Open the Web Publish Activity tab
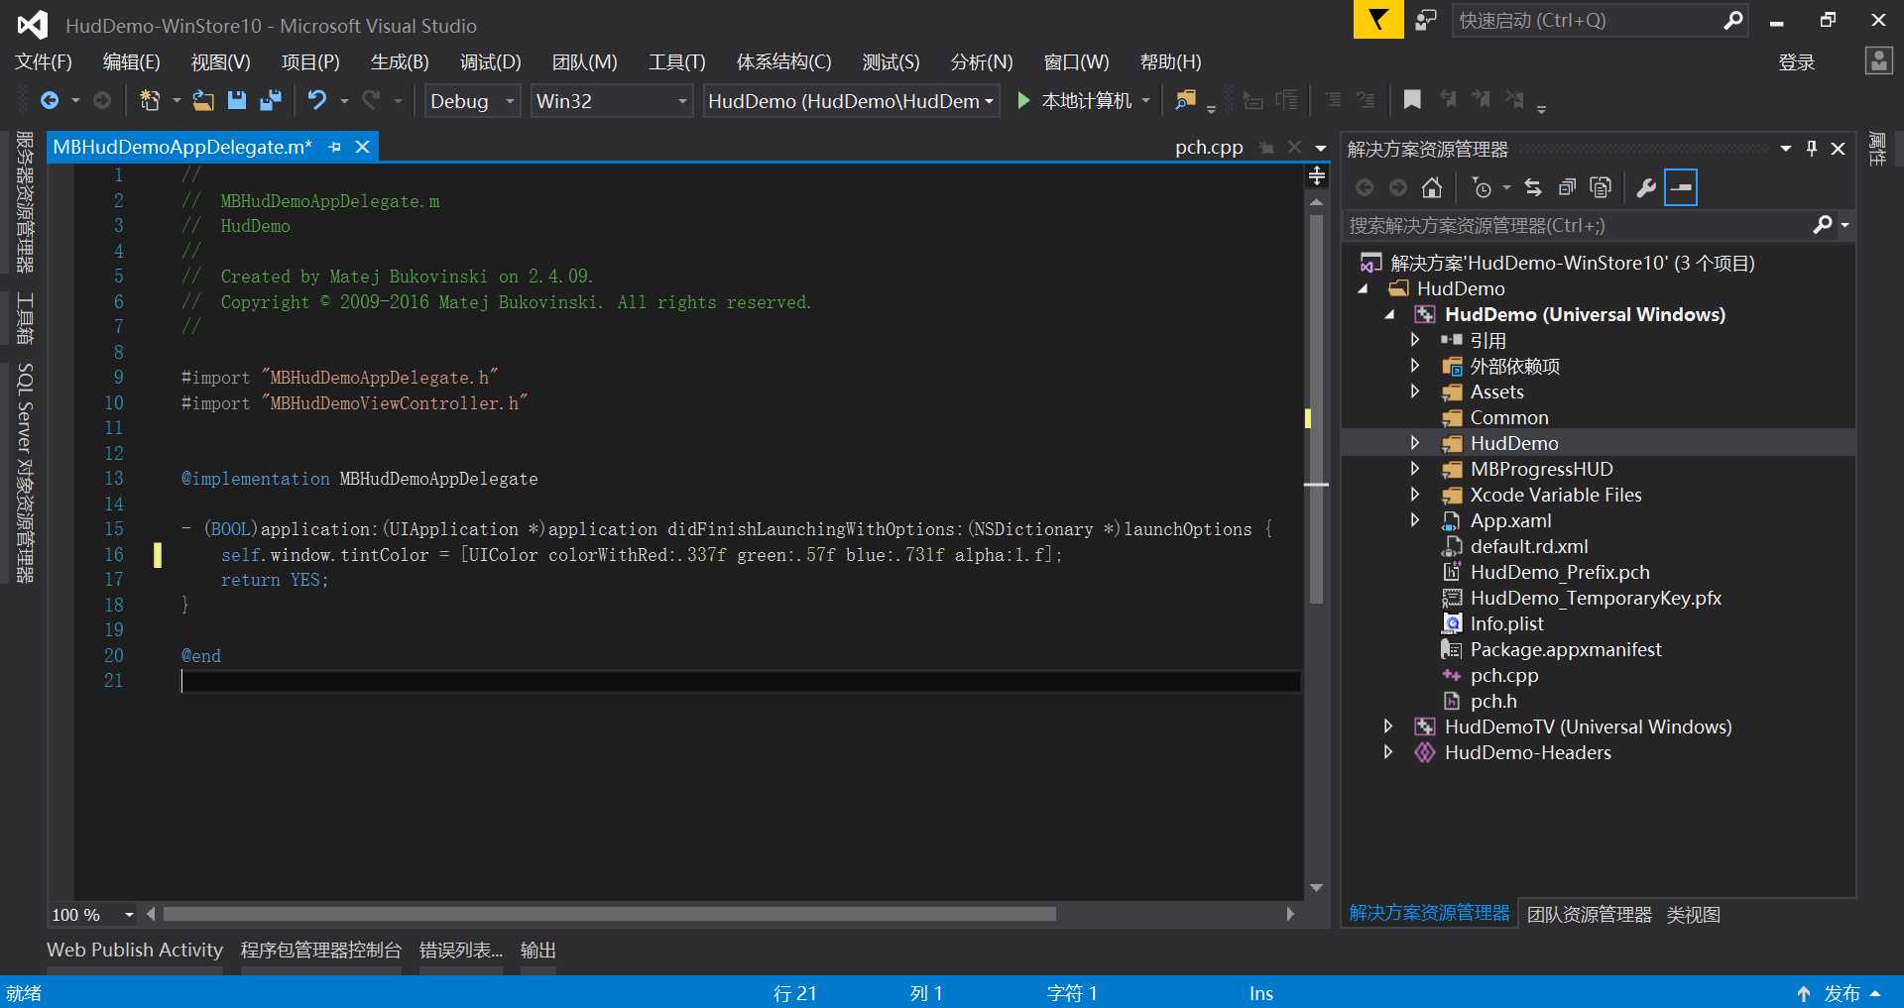 (x=135, y=951)
